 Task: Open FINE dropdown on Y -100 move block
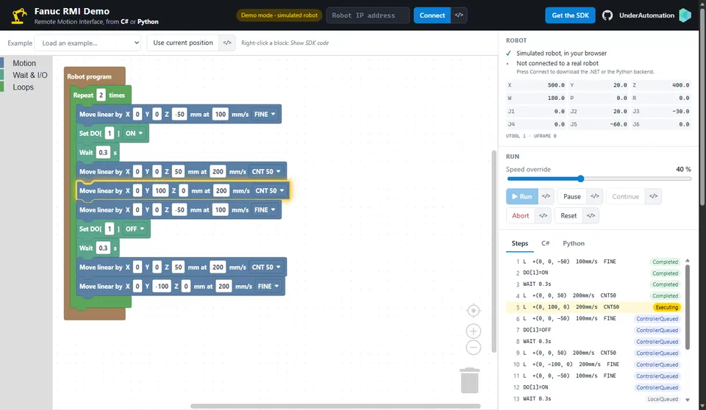268,287
